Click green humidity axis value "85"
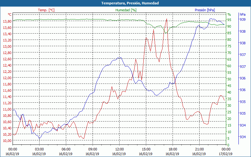Image resolution: width=251 pixels, height=157 pixels. (x=229, y=33)
